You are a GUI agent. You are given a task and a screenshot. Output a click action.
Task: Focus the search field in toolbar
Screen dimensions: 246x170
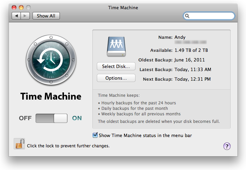pyautogui.click(x=209, y=16)
